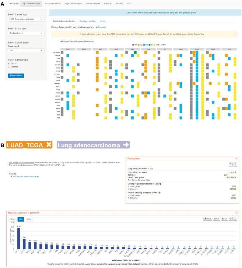Maximize the Project details panel with the expand icon

click(235, 164)
